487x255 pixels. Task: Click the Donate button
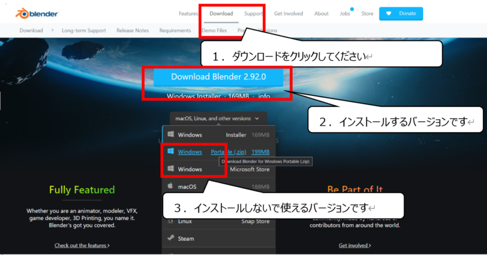(x=401, y=13)
